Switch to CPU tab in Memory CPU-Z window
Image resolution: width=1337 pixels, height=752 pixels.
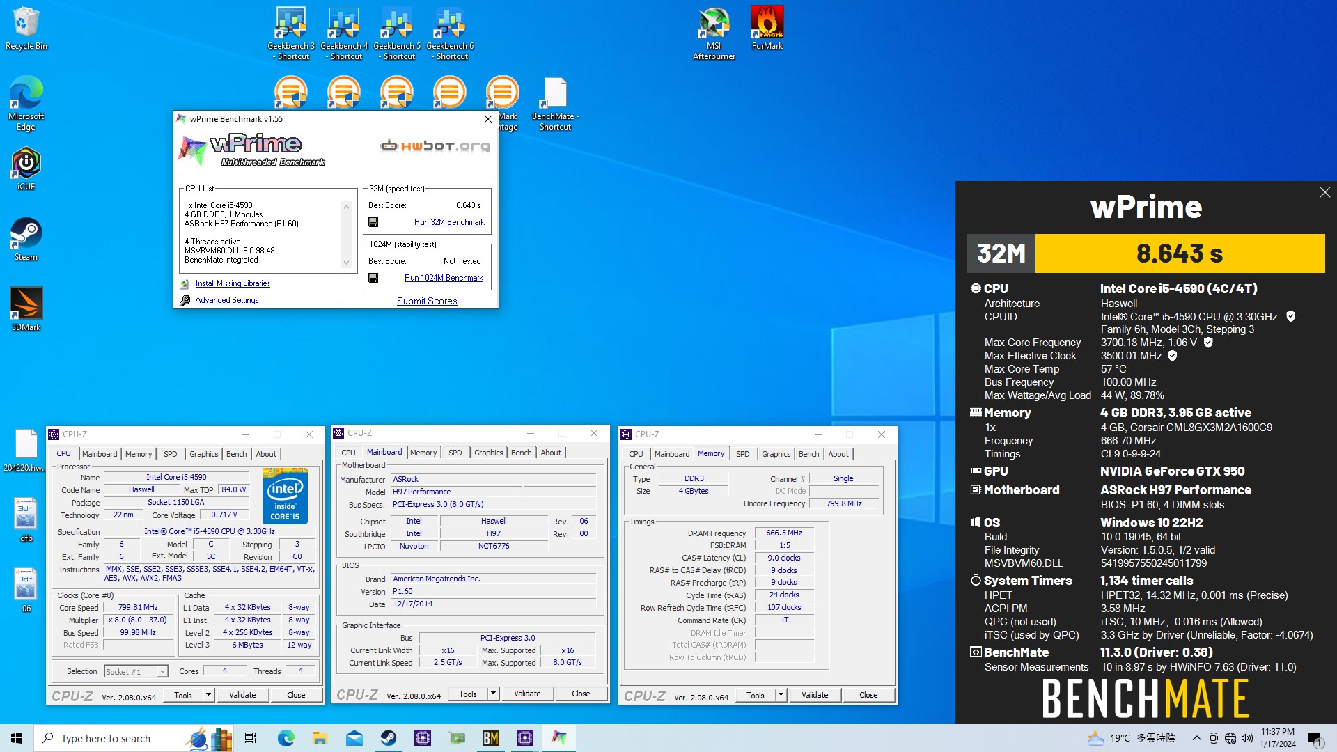point(636,454)
